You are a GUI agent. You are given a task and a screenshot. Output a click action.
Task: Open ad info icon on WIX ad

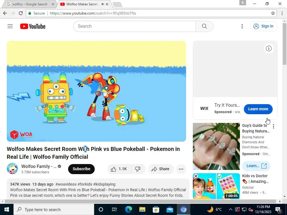tap(269, 48)
